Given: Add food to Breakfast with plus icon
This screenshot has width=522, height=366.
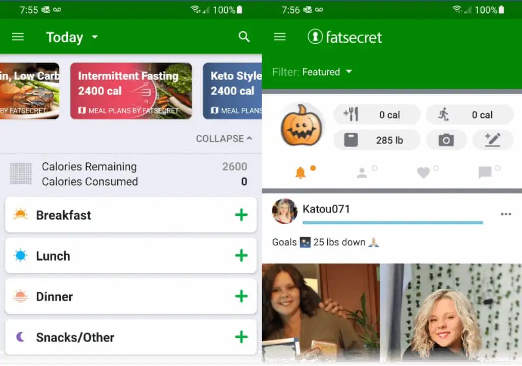Looking at the screenshot, I should coord(241,215).
